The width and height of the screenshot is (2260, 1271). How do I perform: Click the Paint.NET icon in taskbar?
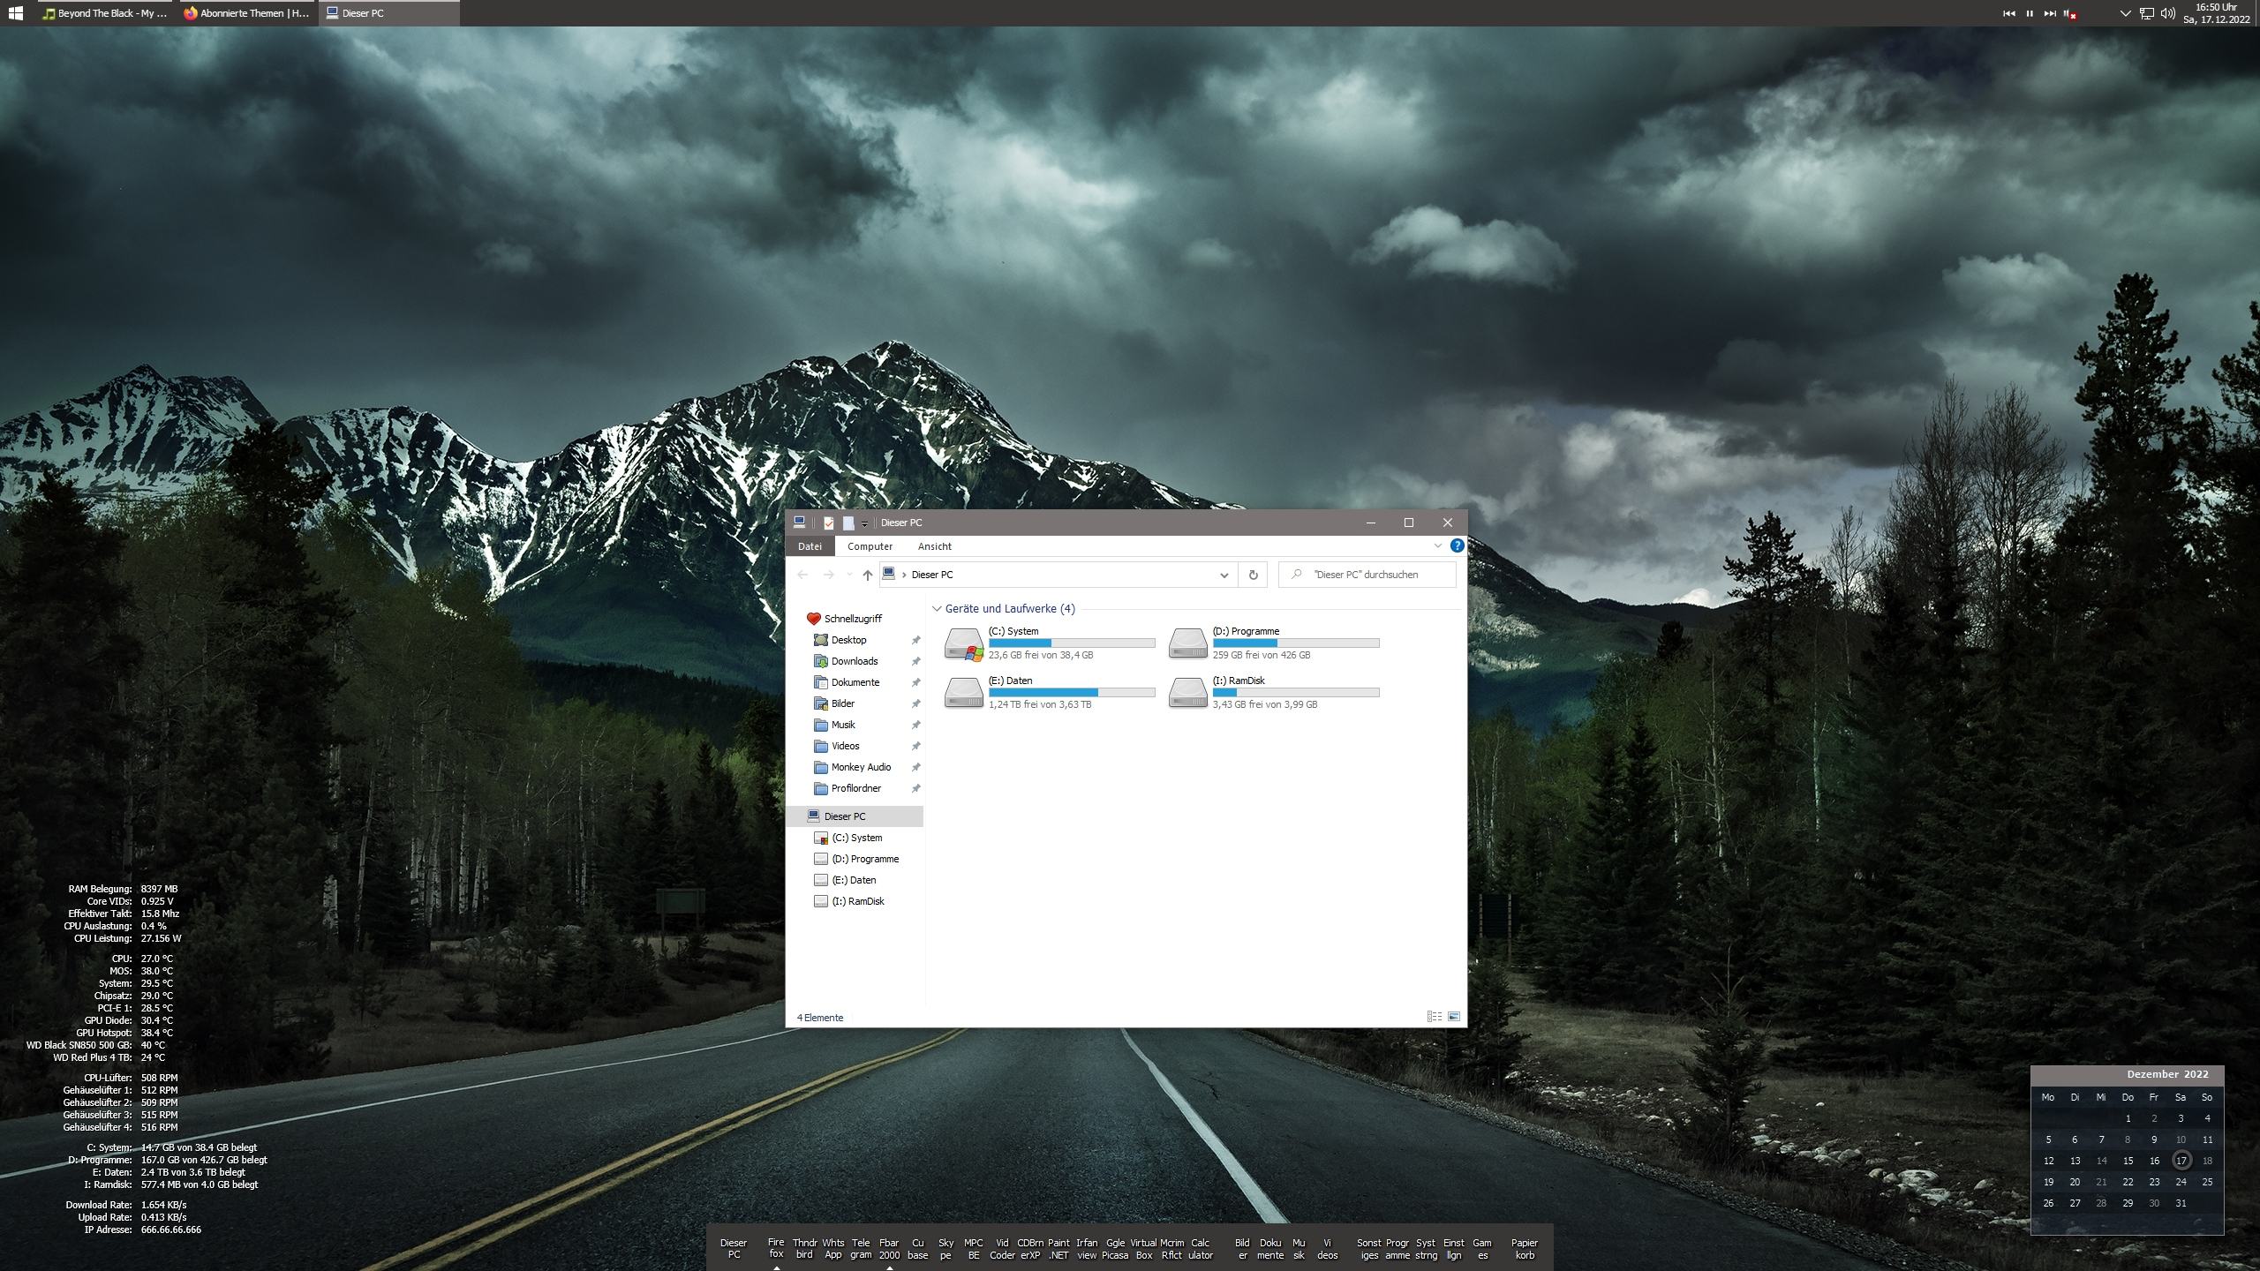coord(1058,1246)
